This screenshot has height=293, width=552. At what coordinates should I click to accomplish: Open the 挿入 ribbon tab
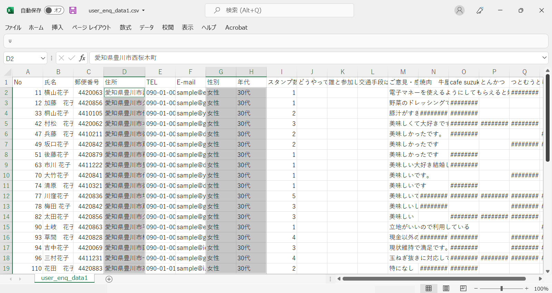57,28
